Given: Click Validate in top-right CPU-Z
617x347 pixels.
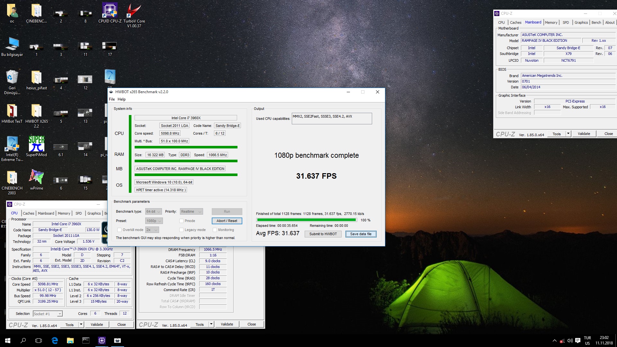Looking at the screenshot, I should [x=584, y=134].
